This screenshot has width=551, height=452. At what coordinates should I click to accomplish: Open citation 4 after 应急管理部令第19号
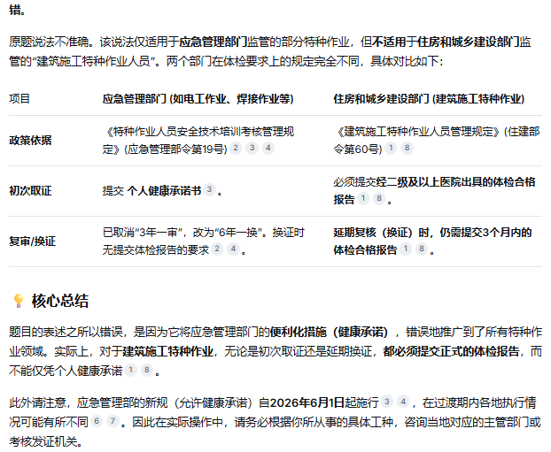(x=268, y=148)
